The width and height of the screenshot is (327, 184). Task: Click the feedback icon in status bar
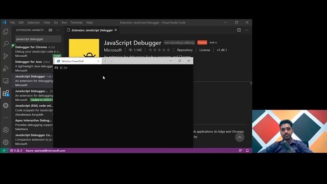pos(240,150)
